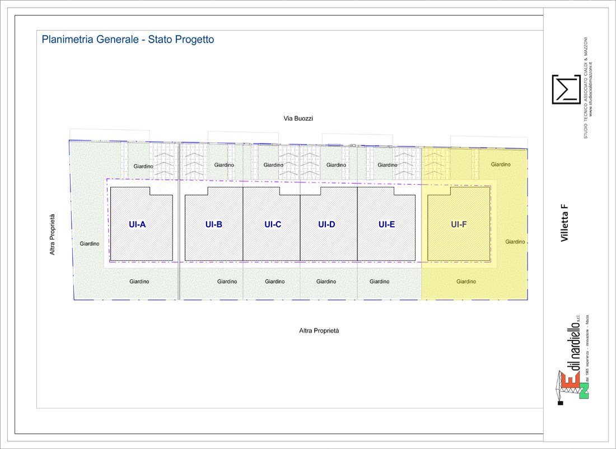Image resolution: width=616 pixels, height=449 pixels.
Task: Click the Giardino label directly above UI-D
Action: [x=337, y=165]
